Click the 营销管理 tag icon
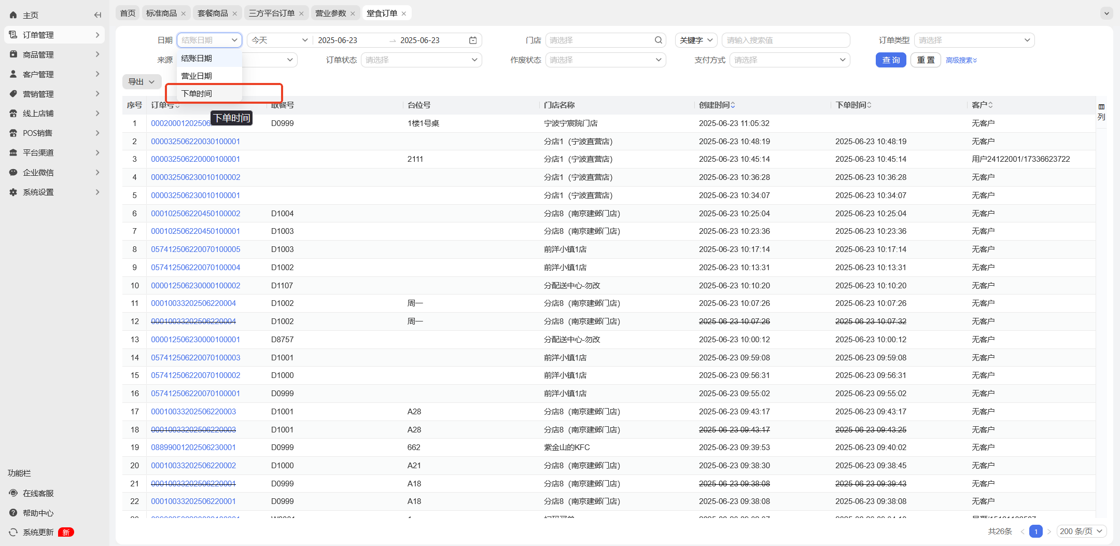This screenshot has width=1120, height=546. pos(13,94)
